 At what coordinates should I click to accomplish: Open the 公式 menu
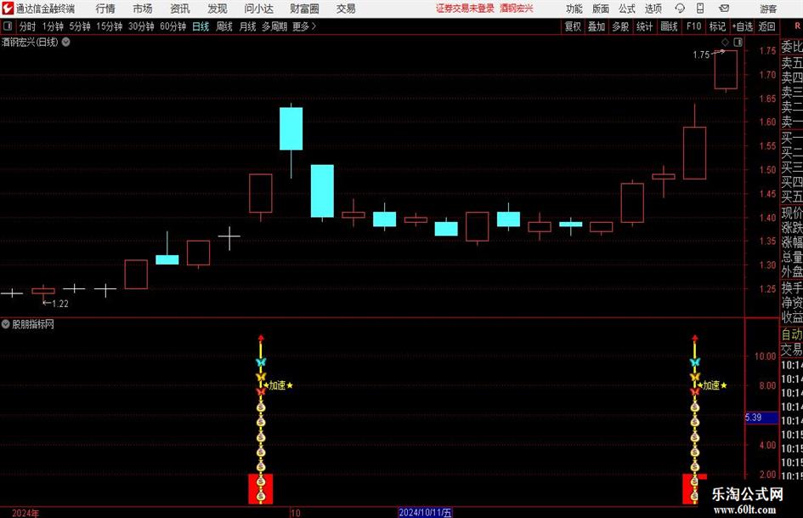(627, 9)
